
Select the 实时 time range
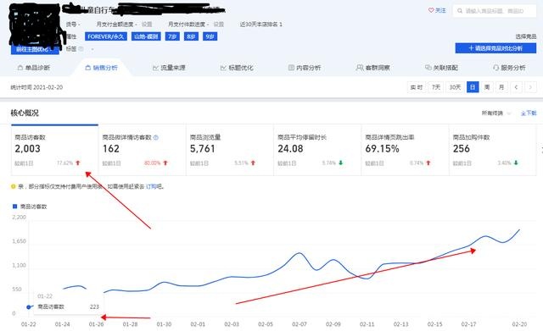[x=417, y=87]
